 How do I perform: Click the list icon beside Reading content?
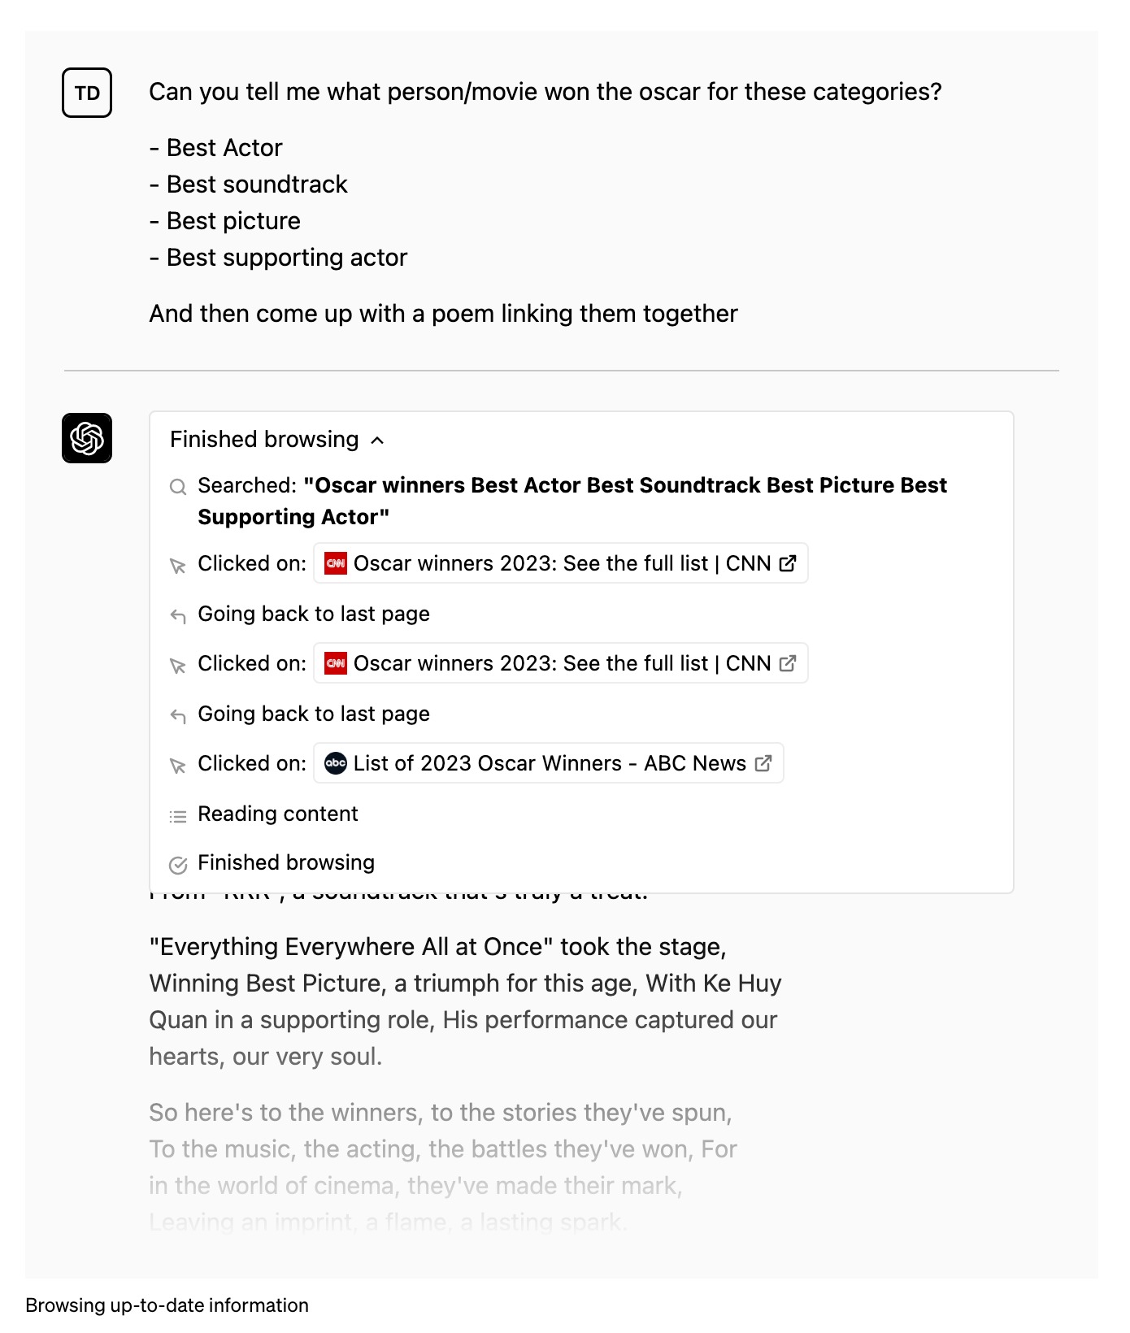[x=178, y=815]
